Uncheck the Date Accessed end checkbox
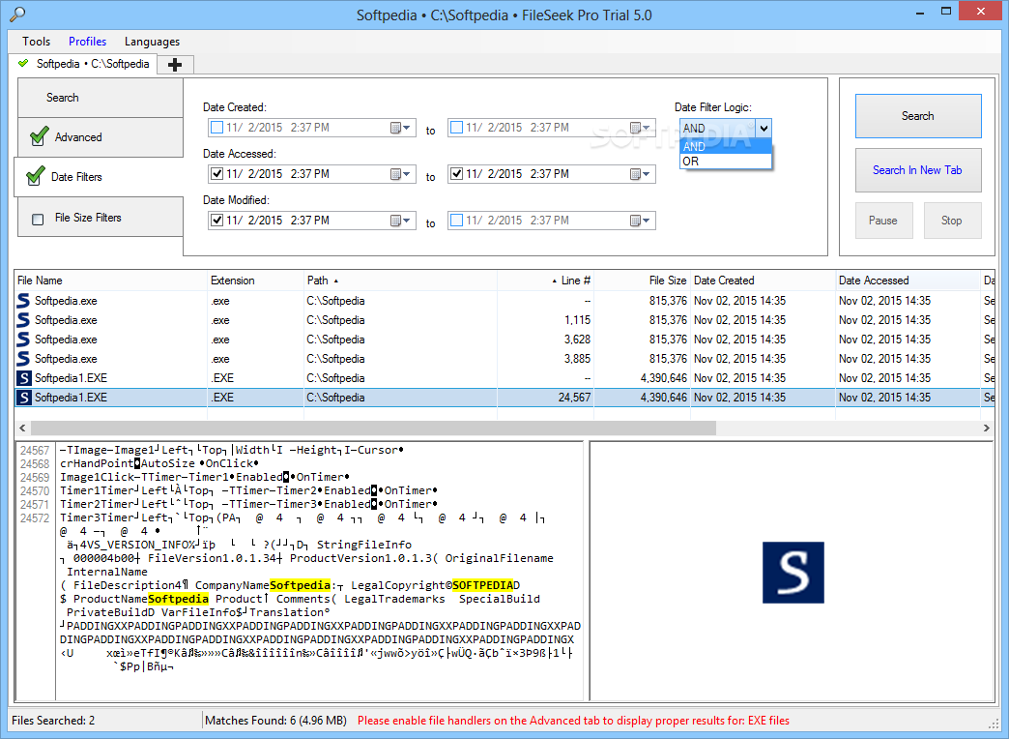The width and height of the screenshot is (1009, 739). [456, 174]
